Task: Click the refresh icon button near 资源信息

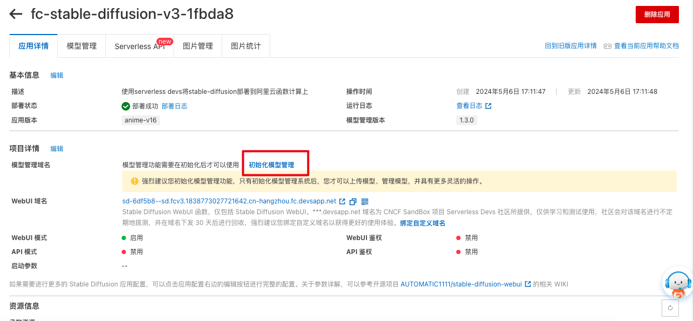Action: tap(670, 308)
